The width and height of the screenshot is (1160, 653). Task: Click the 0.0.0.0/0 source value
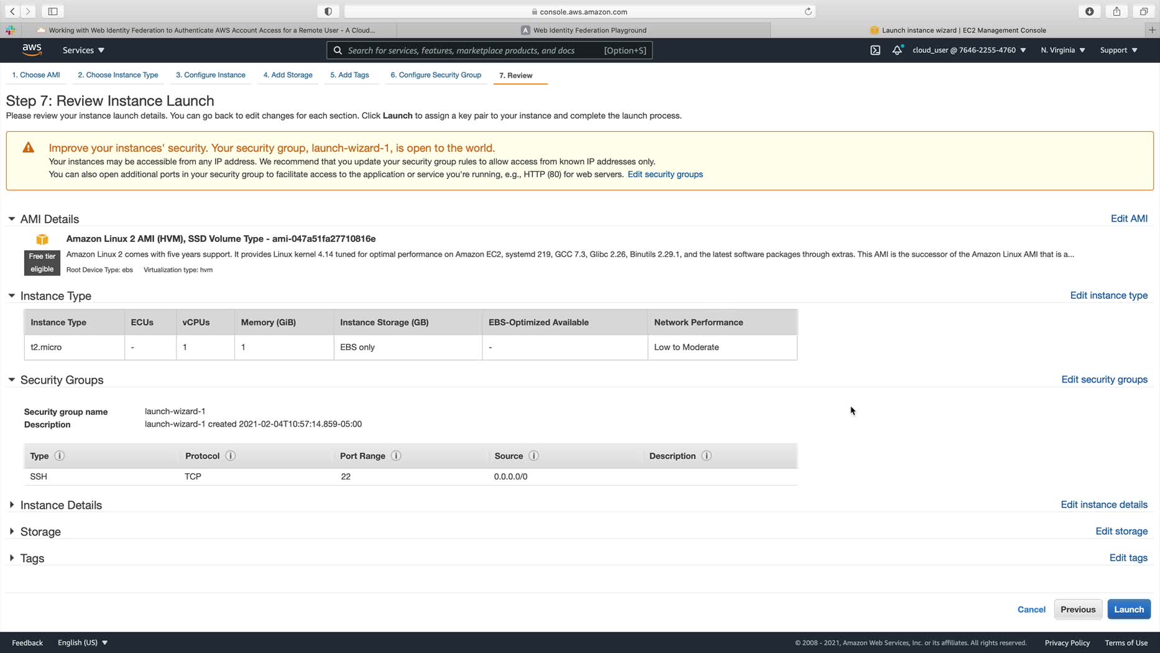[x=510, y=476]
